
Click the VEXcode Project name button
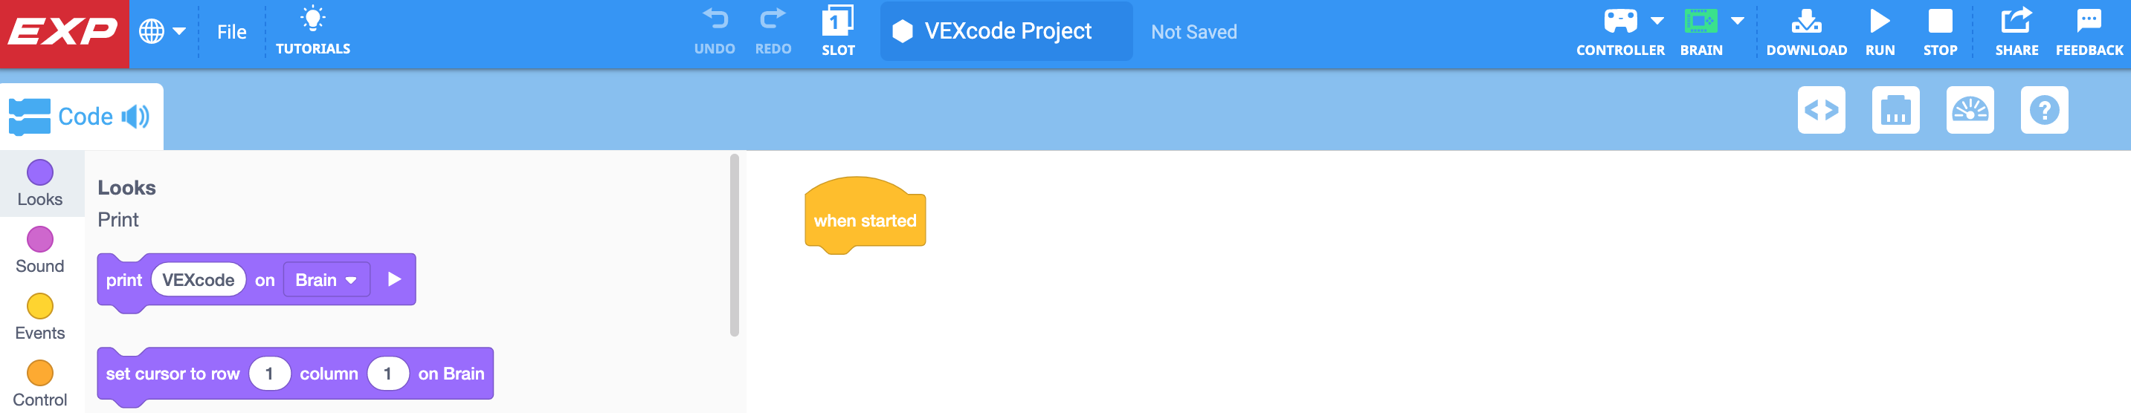coord(1006,31)
